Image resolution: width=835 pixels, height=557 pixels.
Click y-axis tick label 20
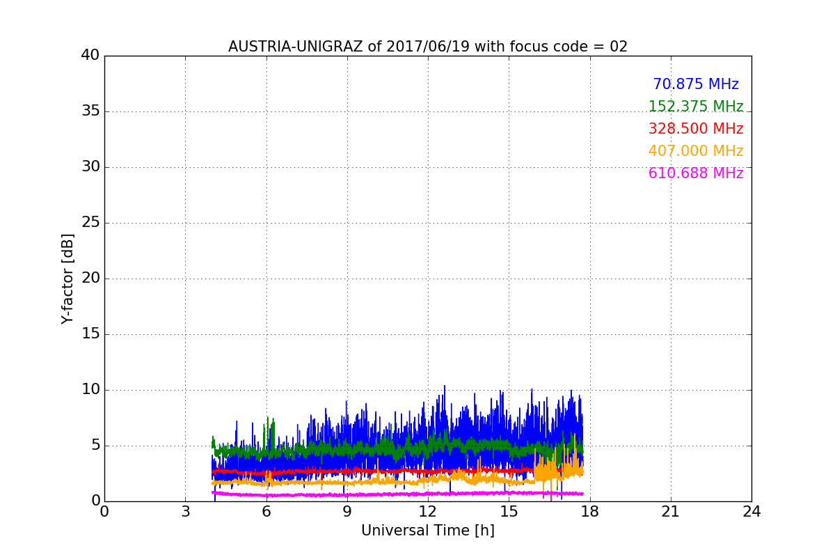pos(90,278)
